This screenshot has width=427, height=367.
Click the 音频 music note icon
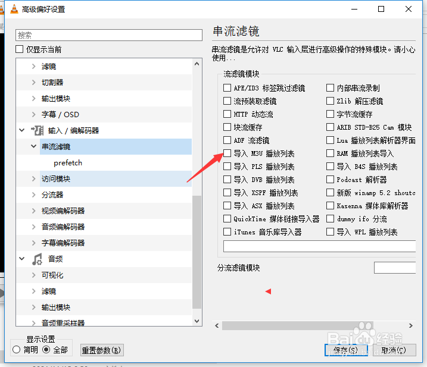pos(37,259)
